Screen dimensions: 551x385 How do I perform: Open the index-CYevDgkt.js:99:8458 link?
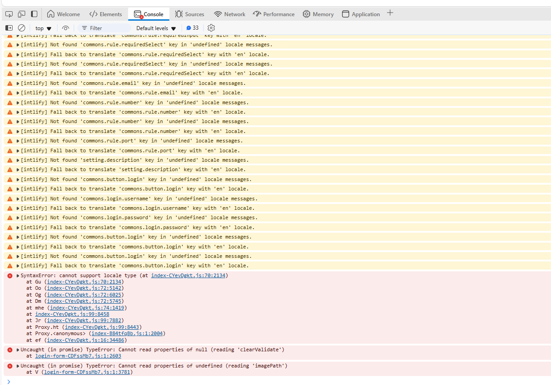tap(72, 314)
